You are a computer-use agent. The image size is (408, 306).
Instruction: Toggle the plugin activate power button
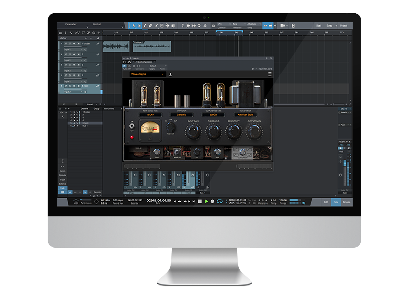coord(124,66)
